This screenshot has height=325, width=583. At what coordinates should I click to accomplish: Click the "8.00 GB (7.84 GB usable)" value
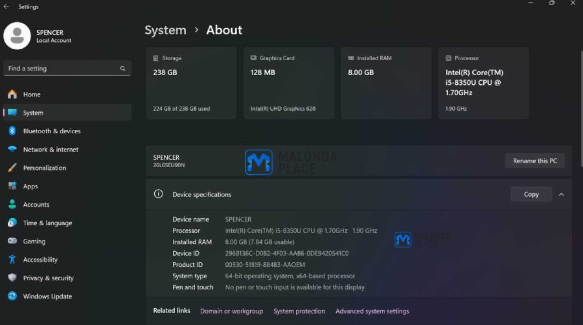260,242
